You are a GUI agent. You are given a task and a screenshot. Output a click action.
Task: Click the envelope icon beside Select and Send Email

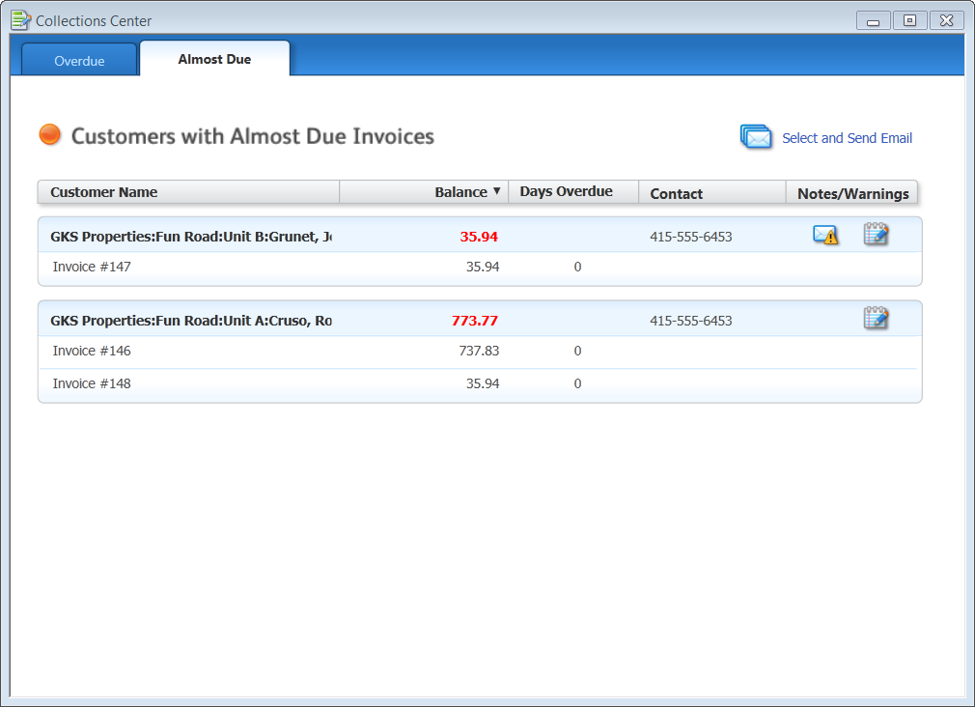click(757, 138)
